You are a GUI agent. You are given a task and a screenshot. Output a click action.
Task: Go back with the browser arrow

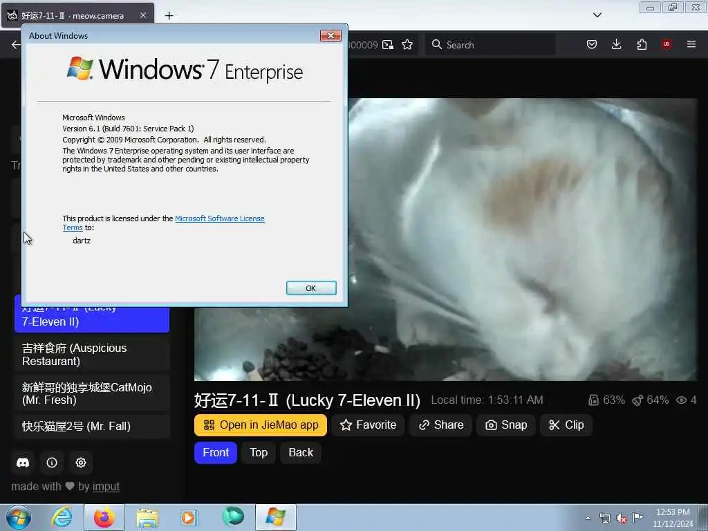coord(16,45)
